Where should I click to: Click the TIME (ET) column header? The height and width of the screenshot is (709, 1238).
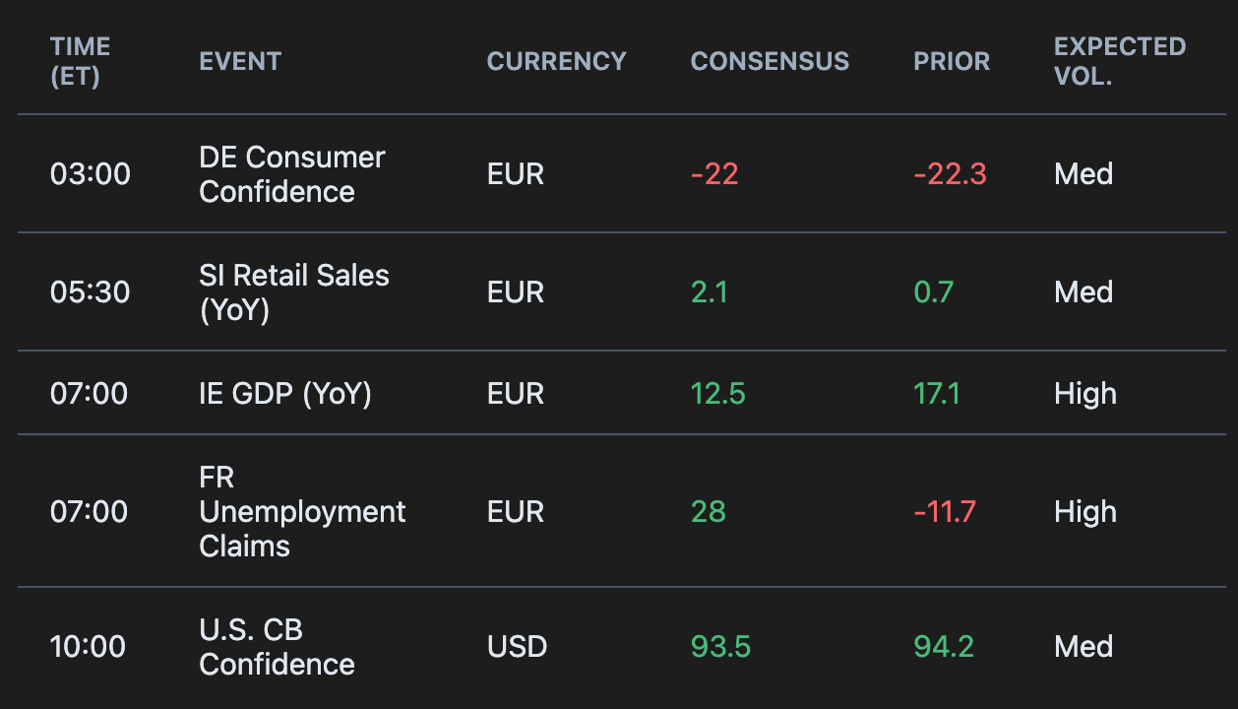click(81, 61)
